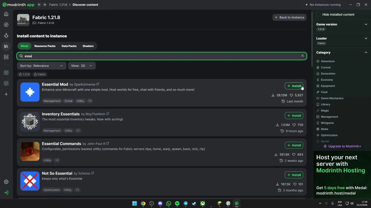Filter by Equipment category
Screen dimensions: 371x208
point(326,86)
